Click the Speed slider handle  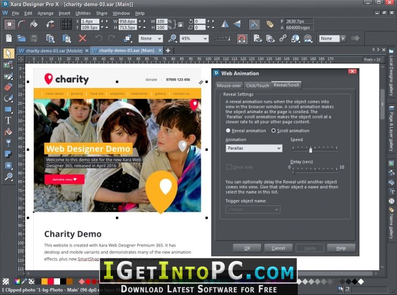(311, 150)
